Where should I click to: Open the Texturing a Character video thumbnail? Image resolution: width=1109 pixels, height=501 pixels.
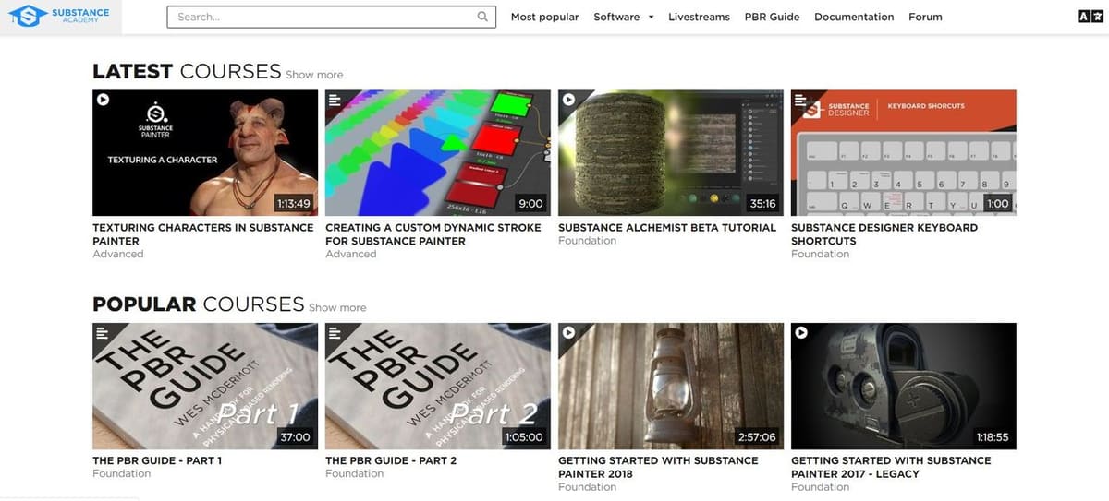pos(205,152)
